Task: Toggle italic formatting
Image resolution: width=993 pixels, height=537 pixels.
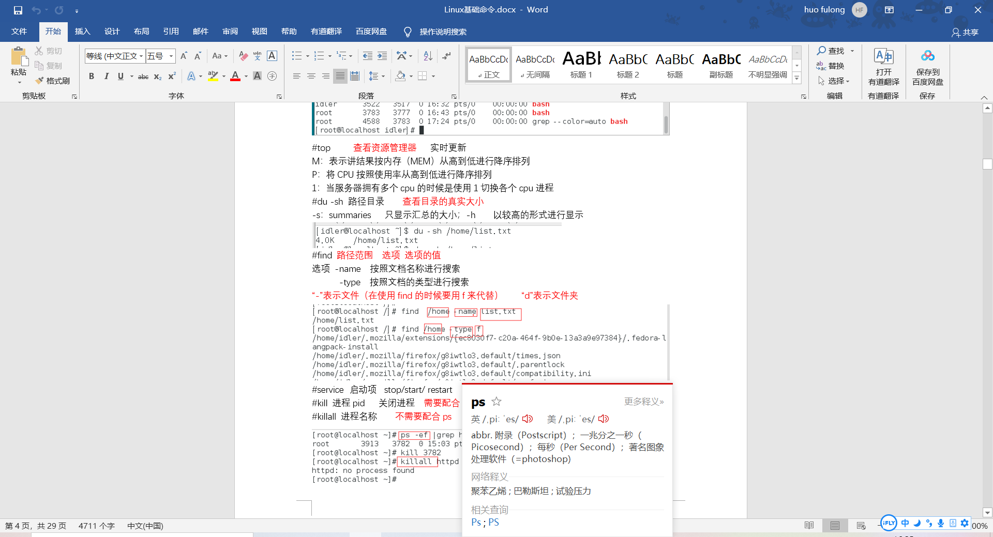Action: (107, 76)
